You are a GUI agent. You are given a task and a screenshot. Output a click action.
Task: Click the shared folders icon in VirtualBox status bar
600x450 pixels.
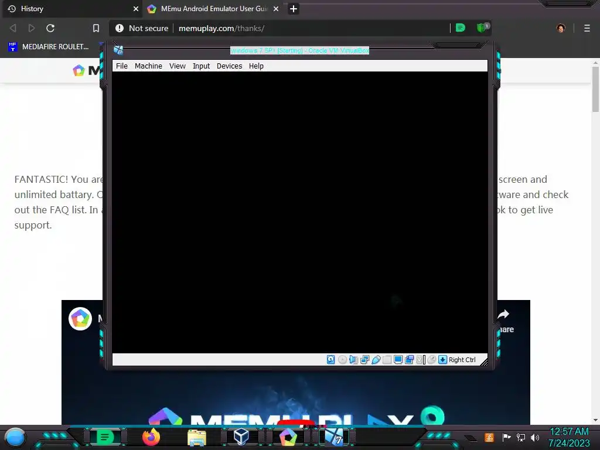[x=387, y=360]
